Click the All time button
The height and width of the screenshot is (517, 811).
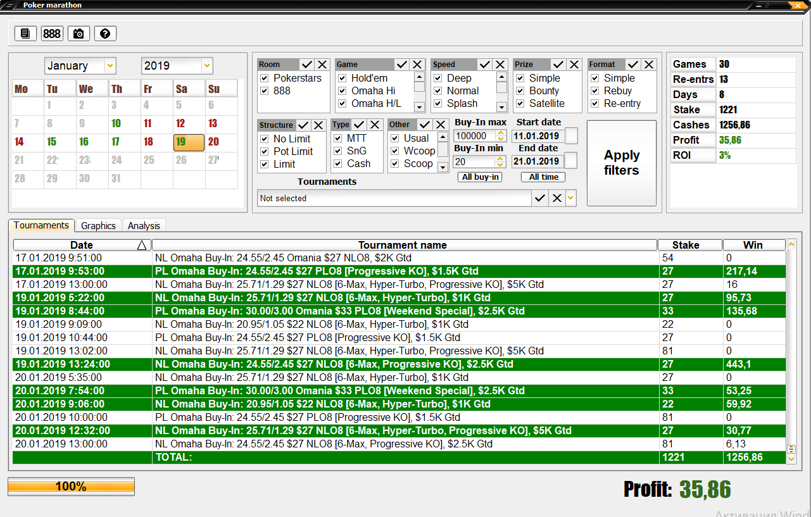pyautogui.click(x=544, y=177)
